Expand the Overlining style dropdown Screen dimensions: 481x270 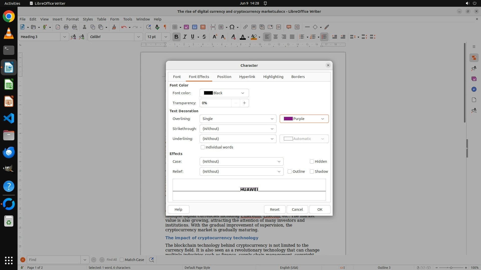click(x=238, y=119)
